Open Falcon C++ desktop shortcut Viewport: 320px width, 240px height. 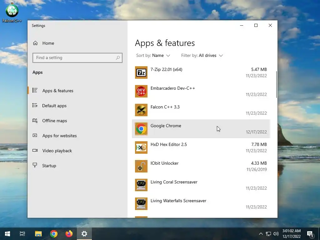[12, 12]
